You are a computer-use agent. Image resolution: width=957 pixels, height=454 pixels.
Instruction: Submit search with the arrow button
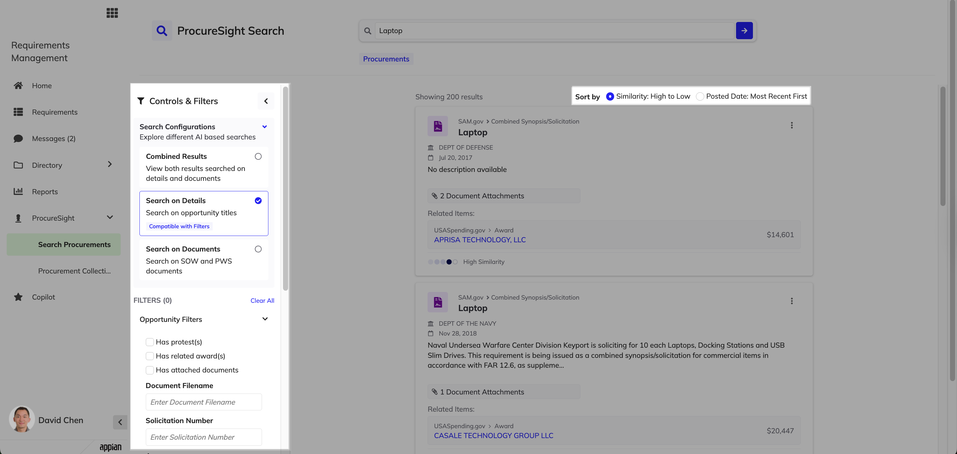pyautogui.click(x=744, y=31)
